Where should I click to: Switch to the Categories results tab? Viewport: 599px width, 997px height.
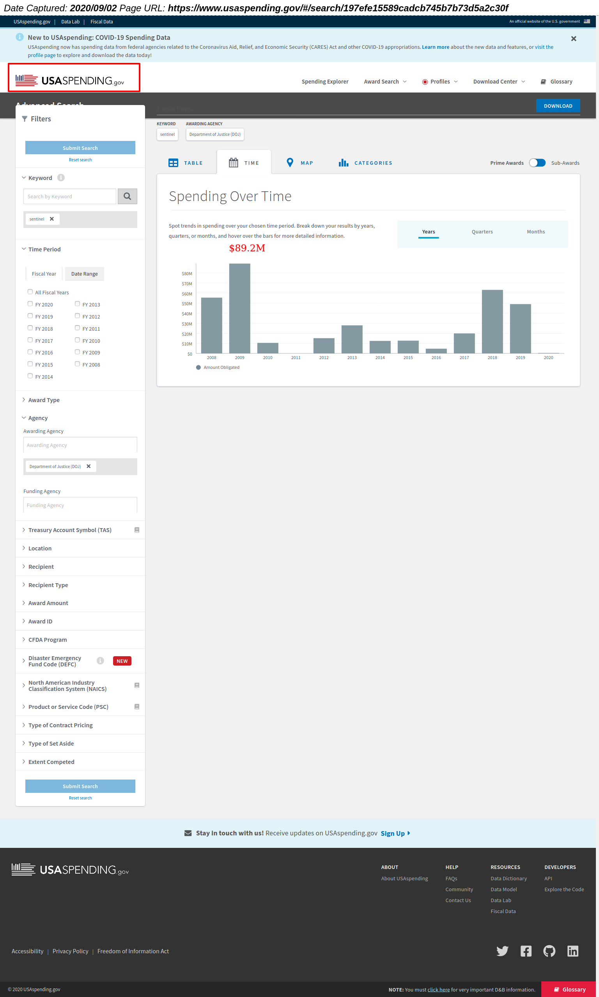click(x=365, y=163)
